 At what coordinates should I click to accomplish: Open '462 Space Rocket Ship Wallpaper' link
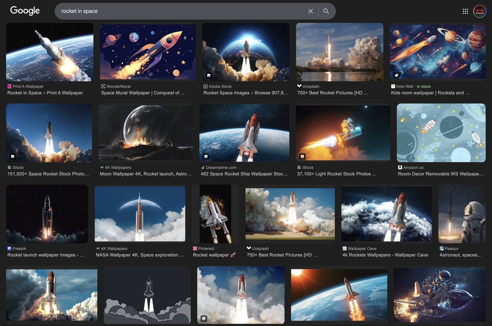244,174
